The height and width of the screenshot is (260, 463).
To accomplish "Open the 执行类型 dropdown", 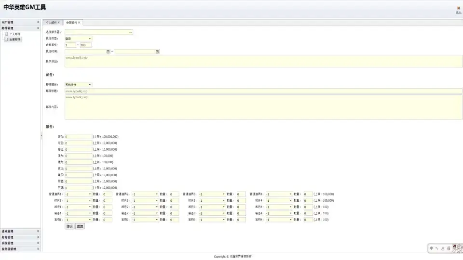I will coord(79,39).
